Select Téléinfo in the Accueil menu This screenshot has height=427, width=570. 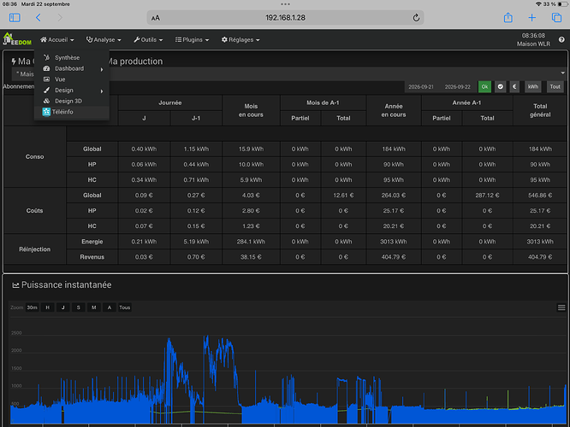62,112
